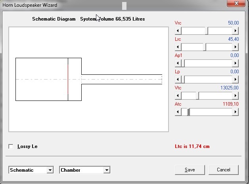Viewport: 249px width, 184px height.
Task: Open the Chamber selection dropdown
Action: coord(107,170)
